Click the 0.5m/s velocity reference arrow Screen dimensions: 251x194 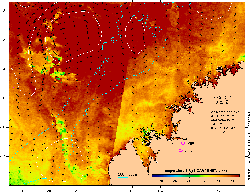(x=220, y=132)
